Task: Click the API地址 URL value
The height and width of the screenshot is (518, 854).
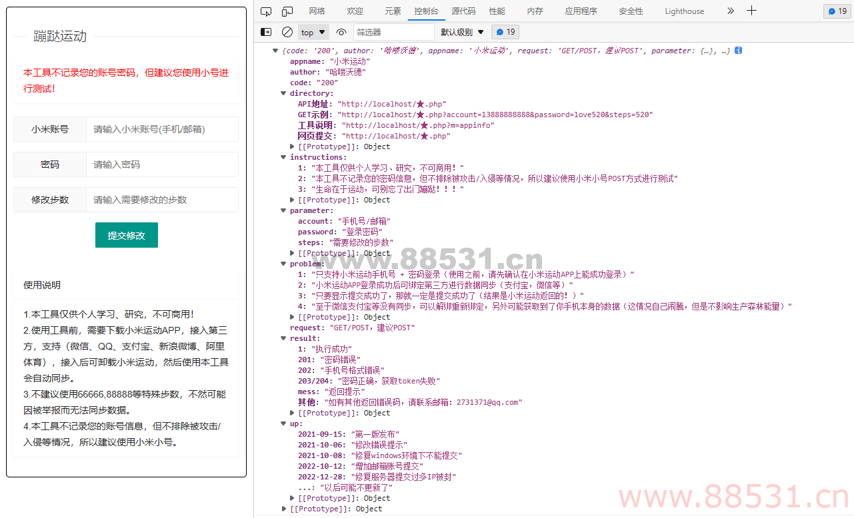Action: 391,104
